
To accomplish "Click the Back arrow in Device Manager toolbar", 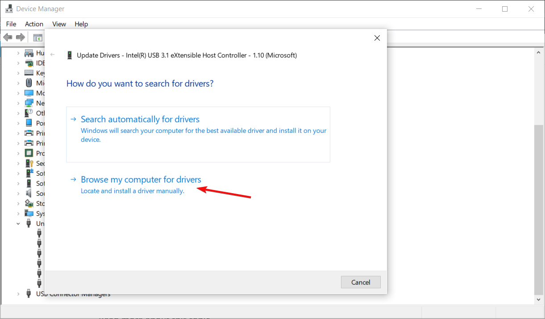I will click(8, 37).
